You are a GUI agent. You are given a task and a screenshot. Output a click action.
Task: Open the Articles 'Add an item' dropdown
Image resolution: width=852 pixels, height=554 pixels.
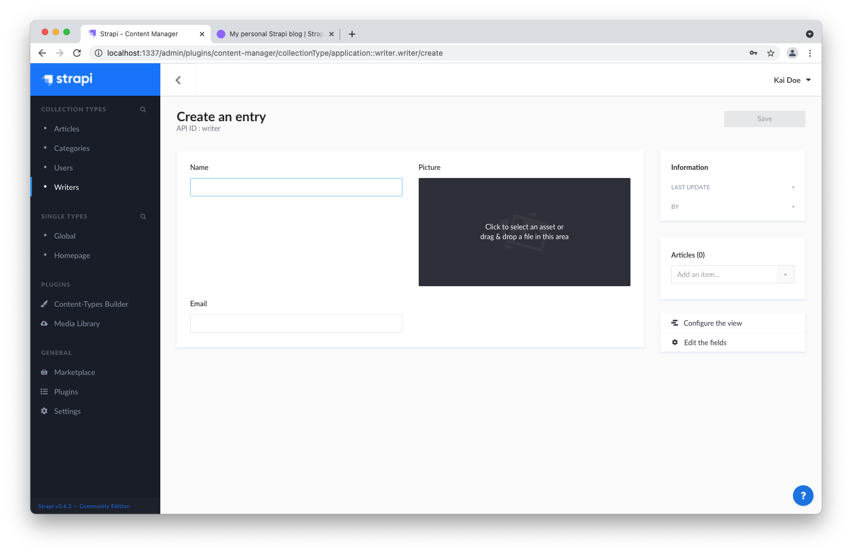[x=732, y=274]
